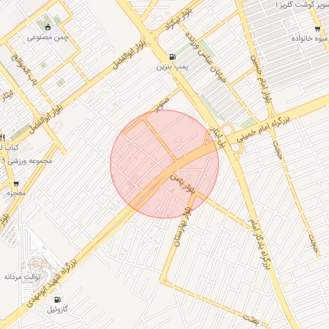
Task: Click the shopping cart icon beside میوه خانواده
Action: pyautogui.click(x=317, y=29)
